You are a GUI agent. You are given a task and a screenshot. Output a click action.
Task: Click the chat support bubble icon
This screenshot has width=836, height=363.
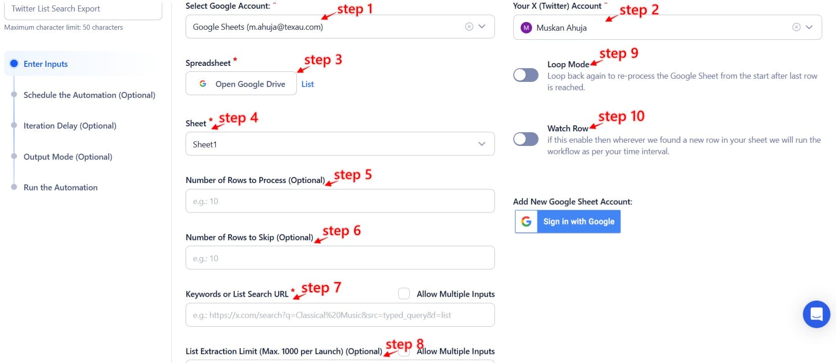[816, 314]
